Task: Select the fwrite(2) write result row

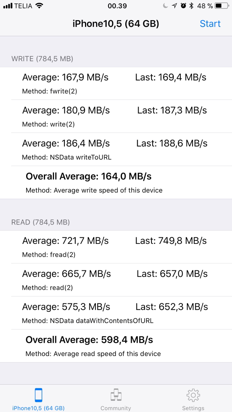Action: tap(116, 83)
